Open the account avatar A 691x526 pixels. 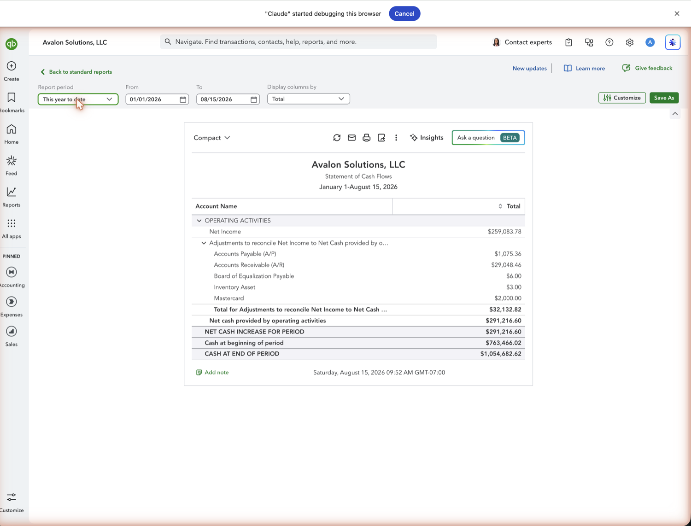(650, 42)
